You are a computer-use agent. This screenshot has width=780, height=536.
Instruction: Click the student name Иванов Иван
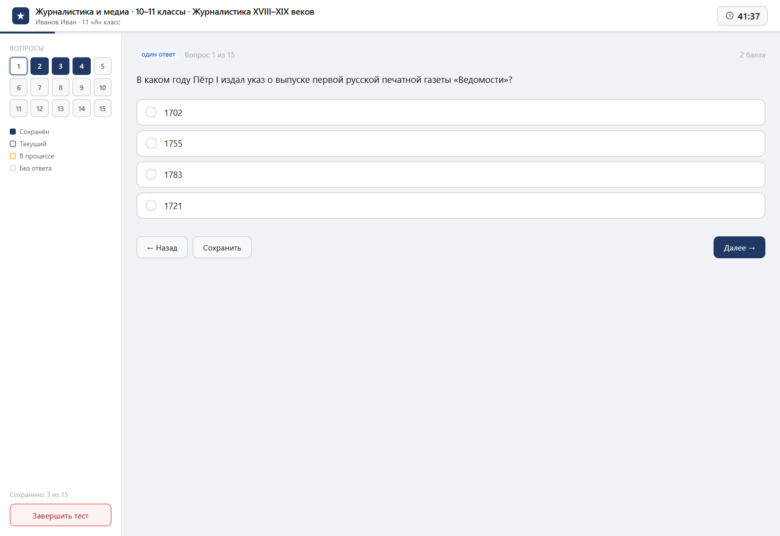[x=56, y=22]
